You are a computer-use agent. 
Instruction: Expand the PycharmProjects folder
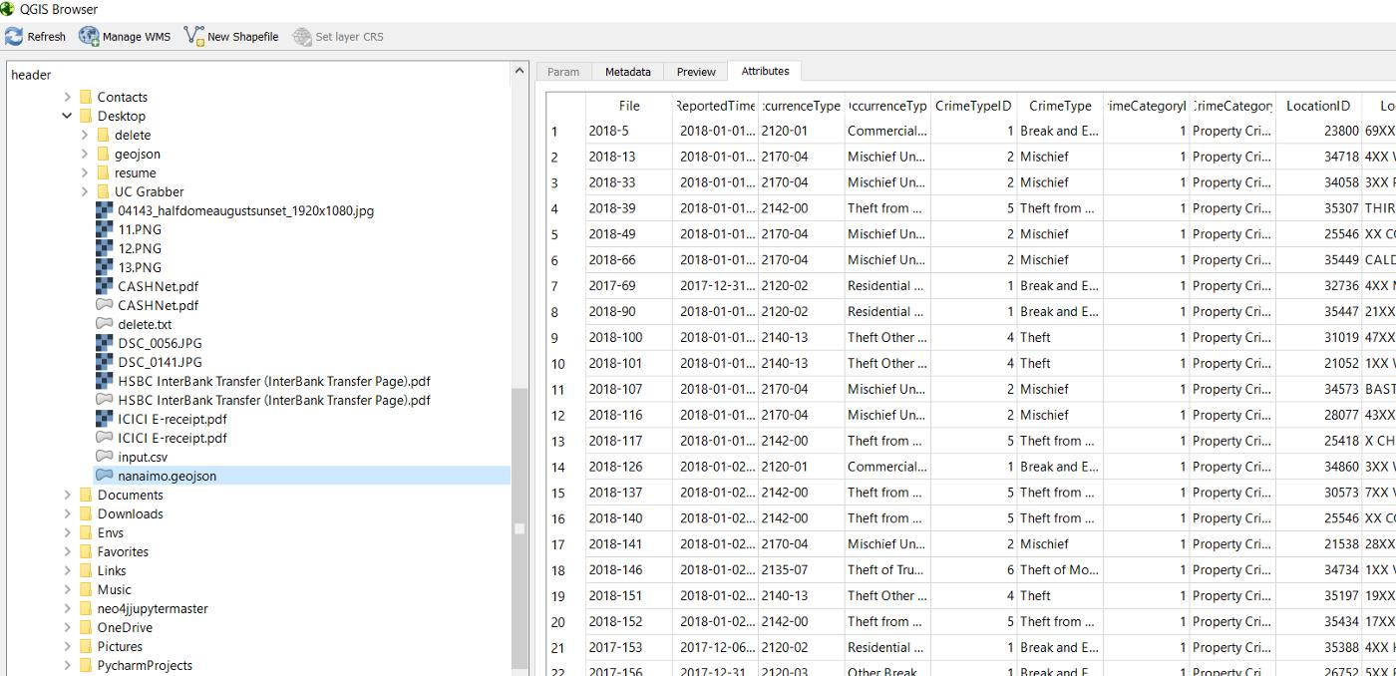(67, 665)
